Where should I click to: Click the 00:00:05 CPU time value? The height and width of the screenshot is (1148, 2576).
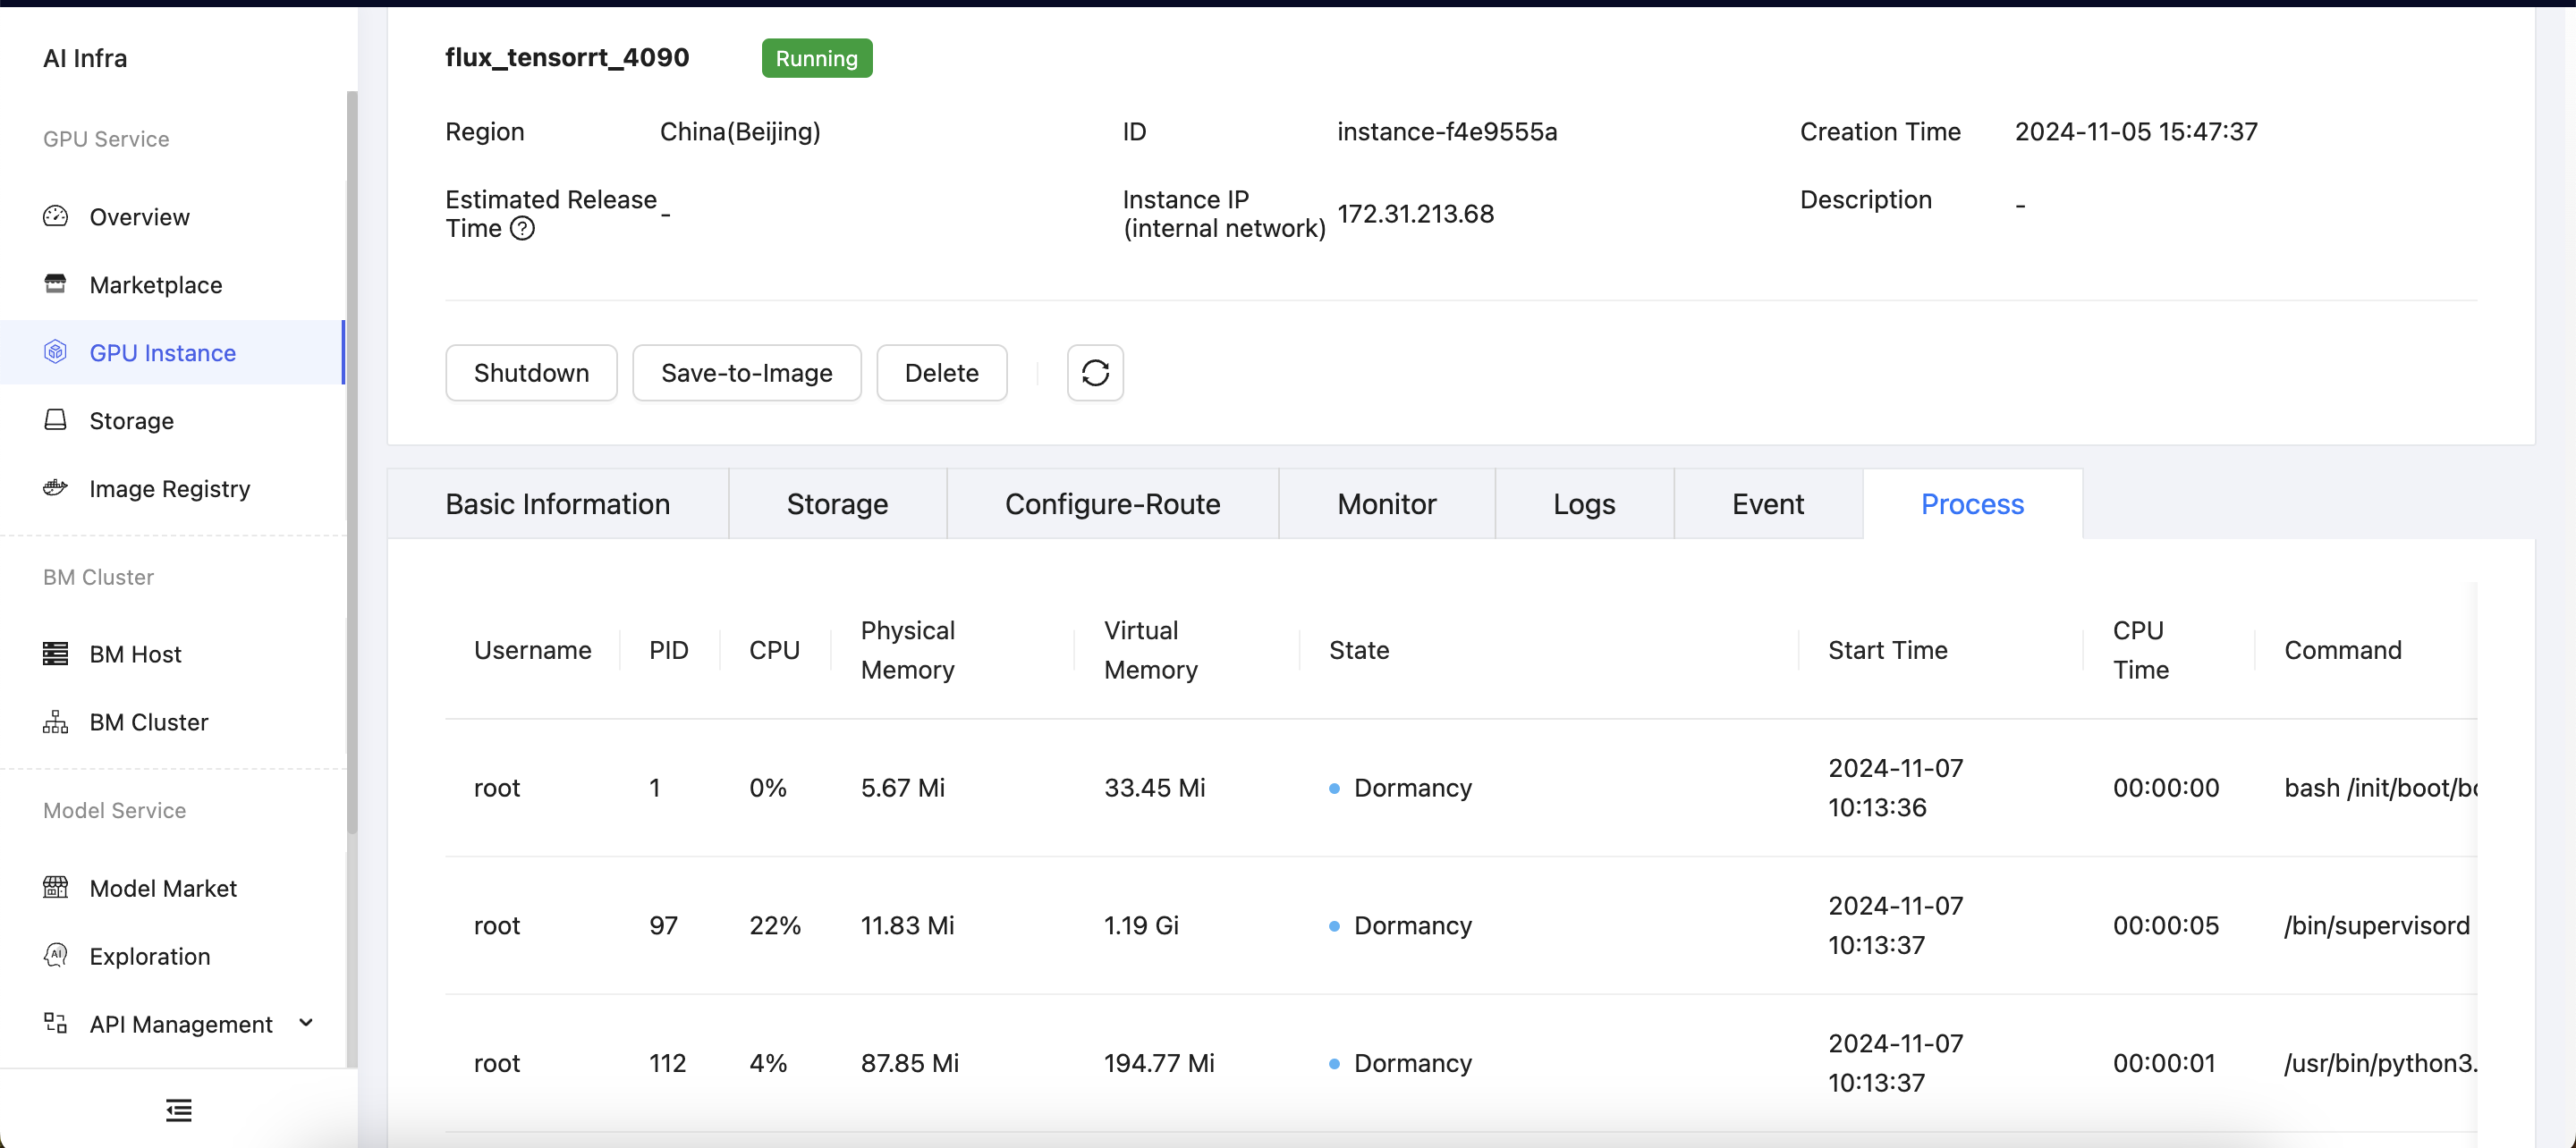(x=2165, y=926)
